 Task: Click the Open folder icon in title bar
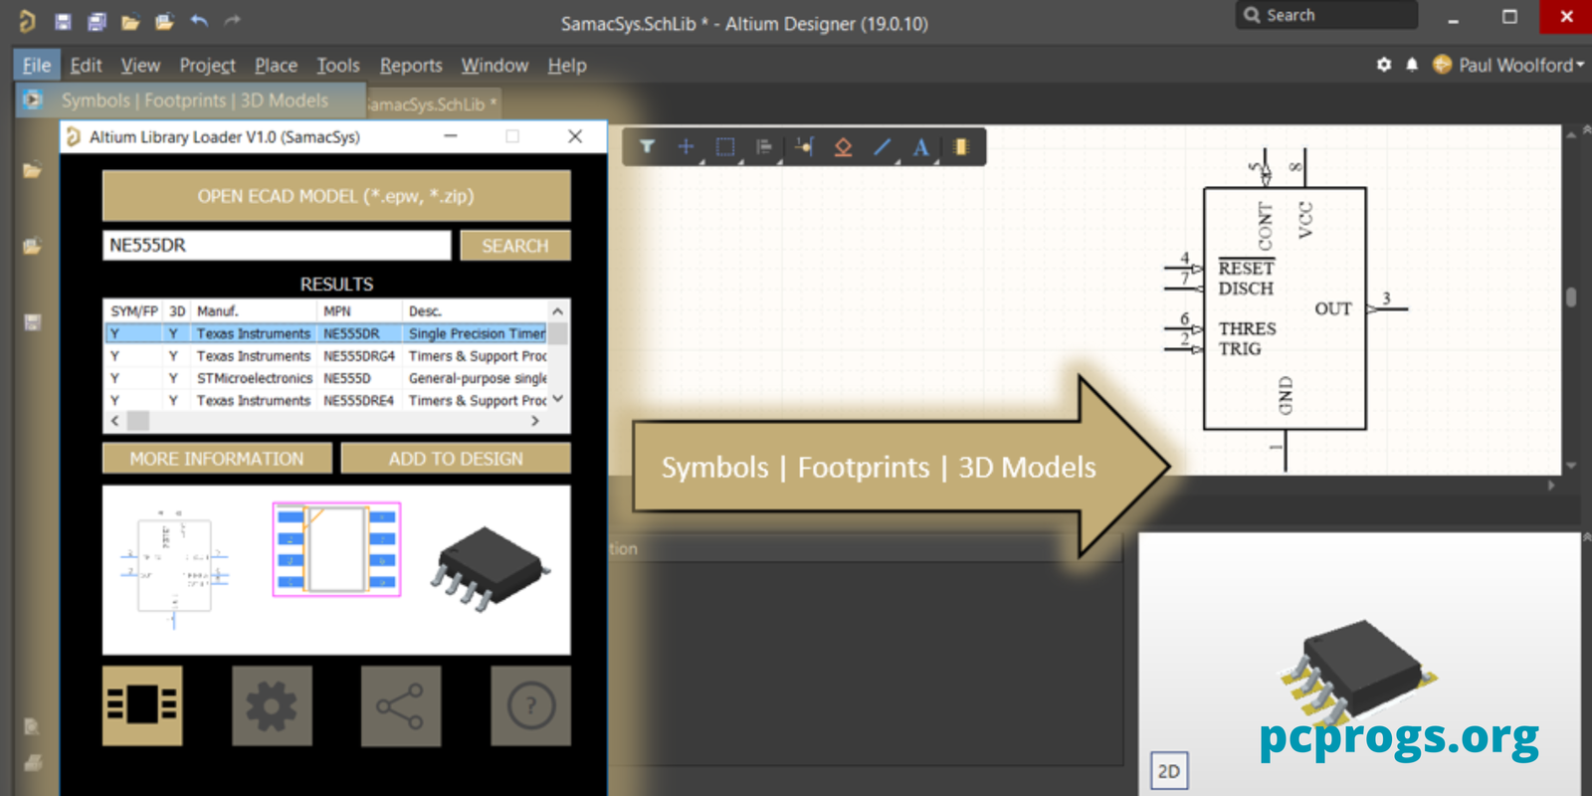pos(130,22)
